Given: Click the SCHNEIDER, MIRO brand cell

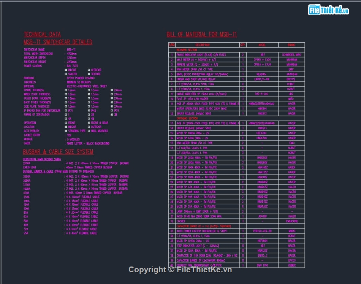Looking at the screenshot, I should [x=291, y=55].
